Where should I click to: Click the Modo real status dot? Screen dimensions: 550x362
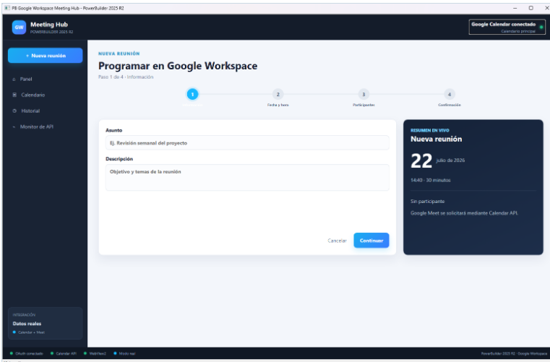[x=115, y=353]
